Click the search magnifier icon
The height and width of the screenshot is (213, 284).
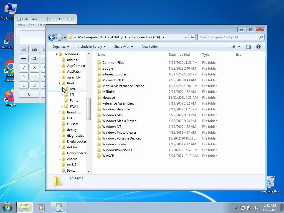[x=261, y=37]
